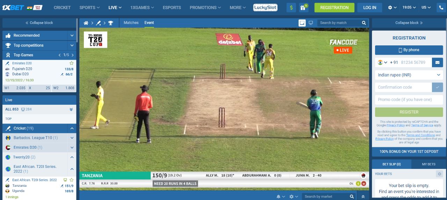Click the Promo code input field
This screenshot has height=200, width=447.
409,99
